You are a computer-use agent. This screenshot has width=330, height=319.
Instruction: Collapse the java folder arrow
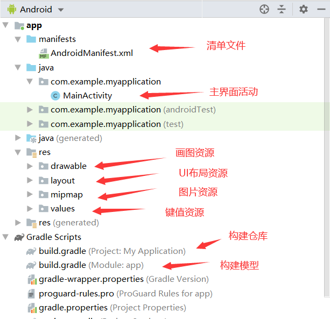pos(18,68)
